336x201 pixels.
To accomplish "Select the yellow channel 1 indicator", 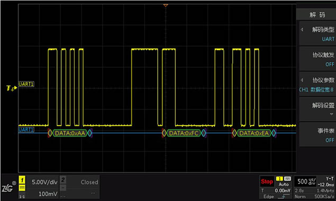I will 22,180.
